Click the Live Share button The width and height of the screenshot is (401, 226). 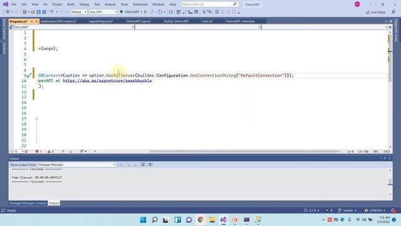click(375, 12)
